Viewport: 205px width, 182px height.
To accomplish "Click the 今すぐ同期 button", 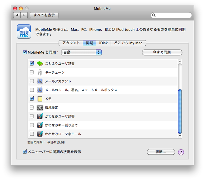I will pyautogui.click(x=162, y=52).
